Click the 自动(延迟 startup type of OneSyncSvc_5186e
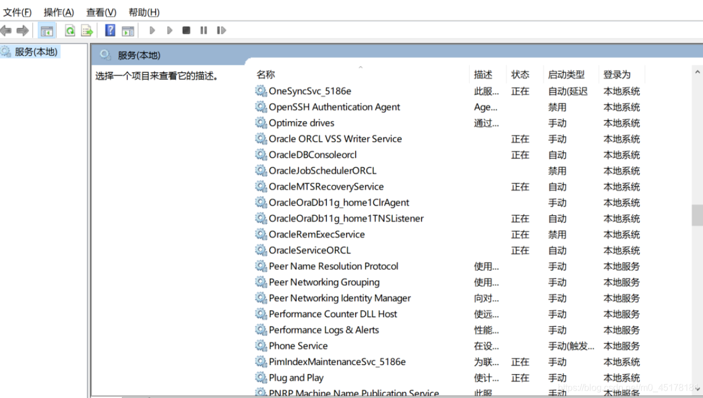The image size is (703, 398). click(568, 91)
